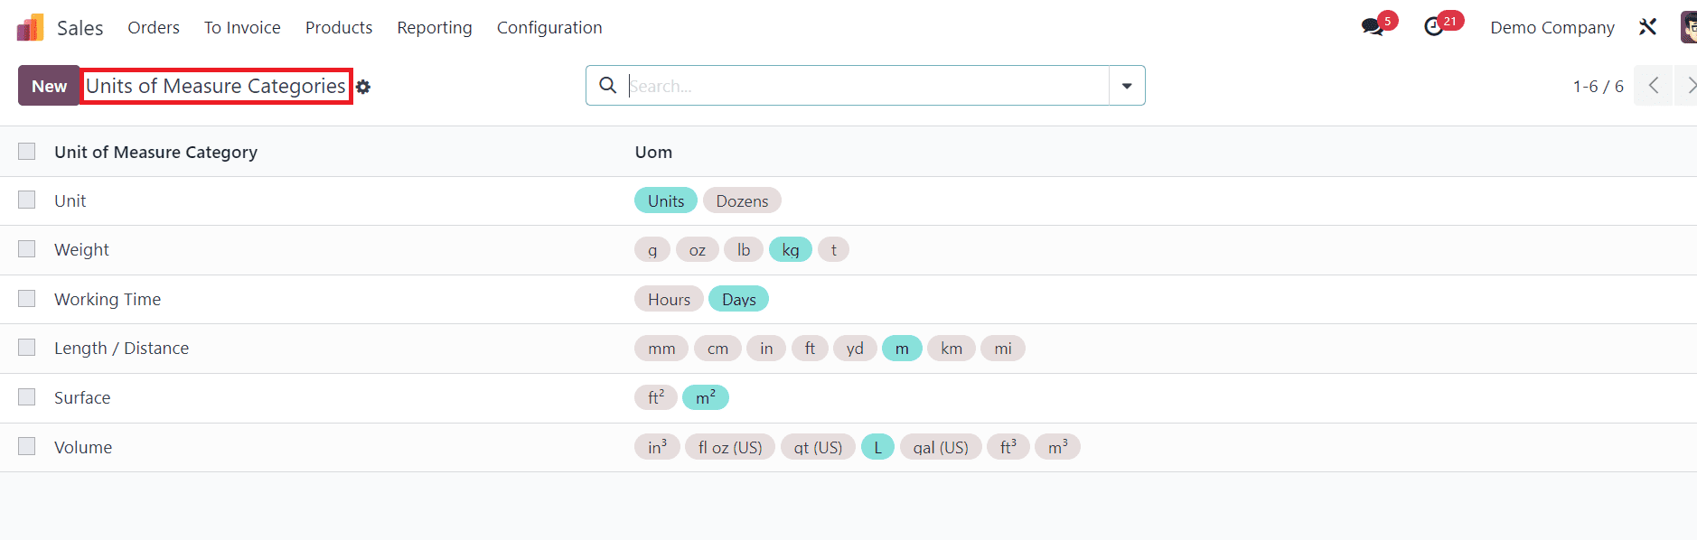Click the gear icon beside page title
1697x540 pixels.
tap(363, 87)
